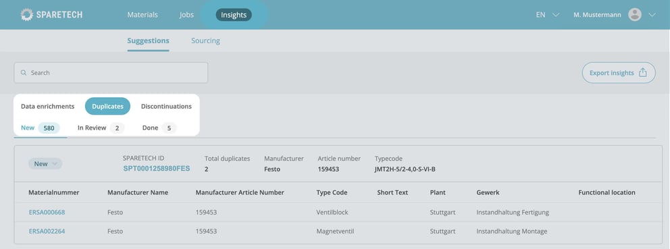
Task: Click Stuttgart in the ERSA000668 row
Action: 442,213
